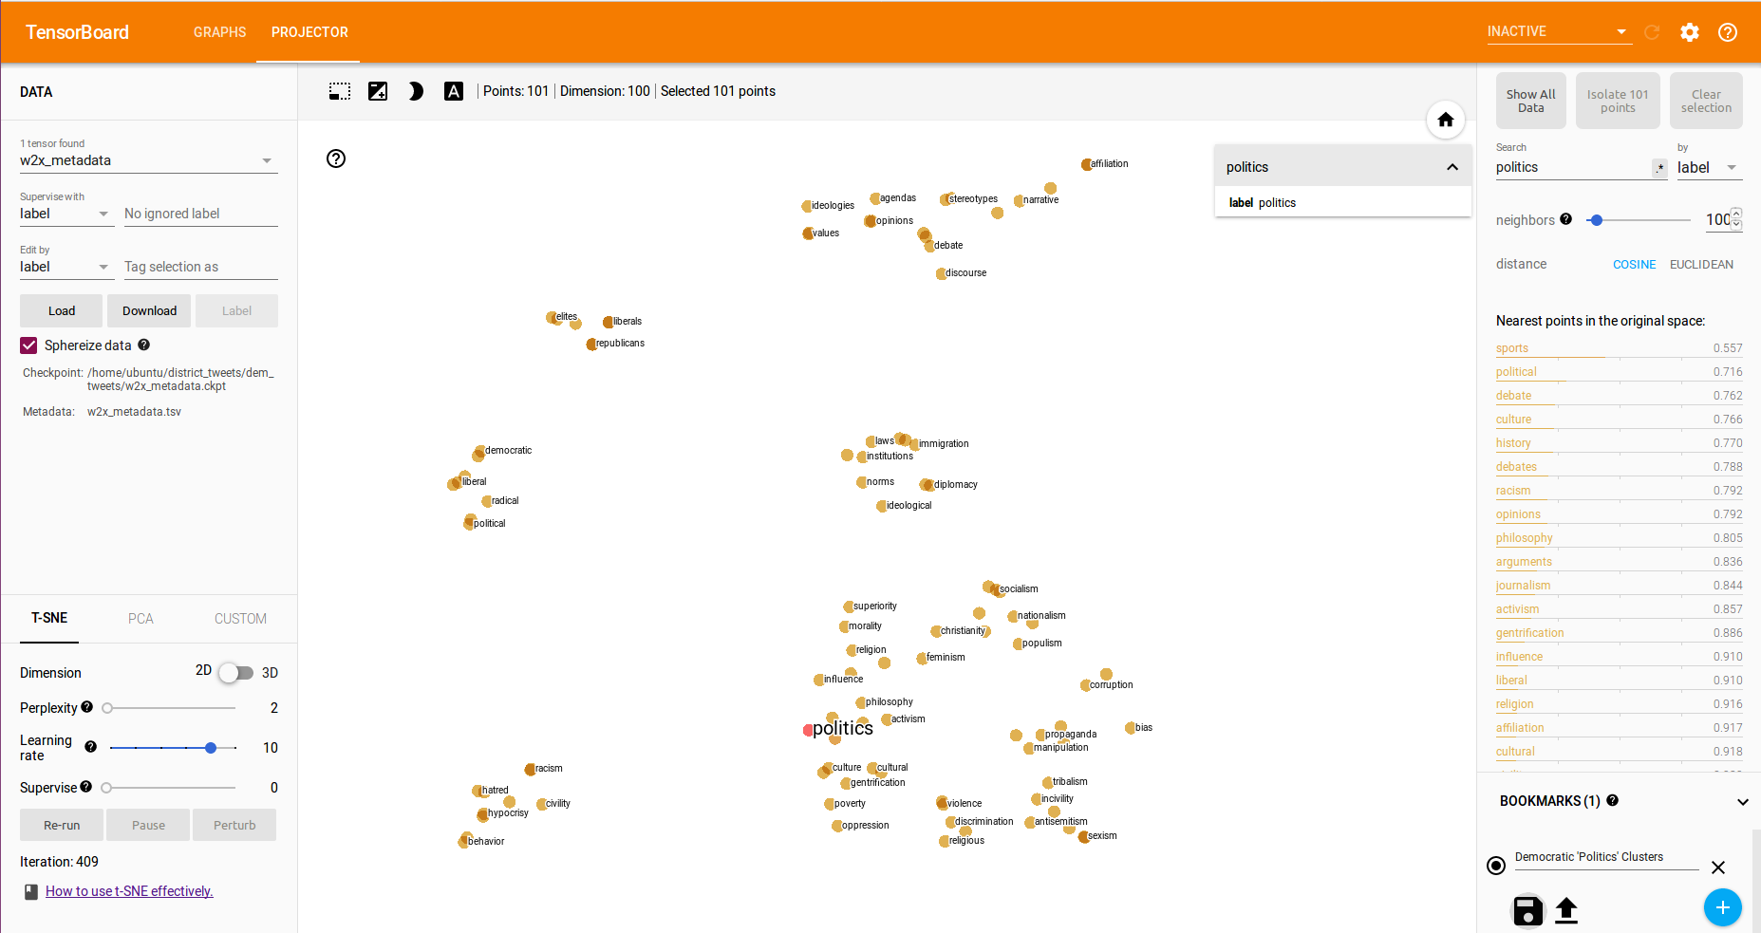The image size is (1761, 933).
Task: Expand the INACTIVE runs dropdown
Action: tap(1622, 31)
